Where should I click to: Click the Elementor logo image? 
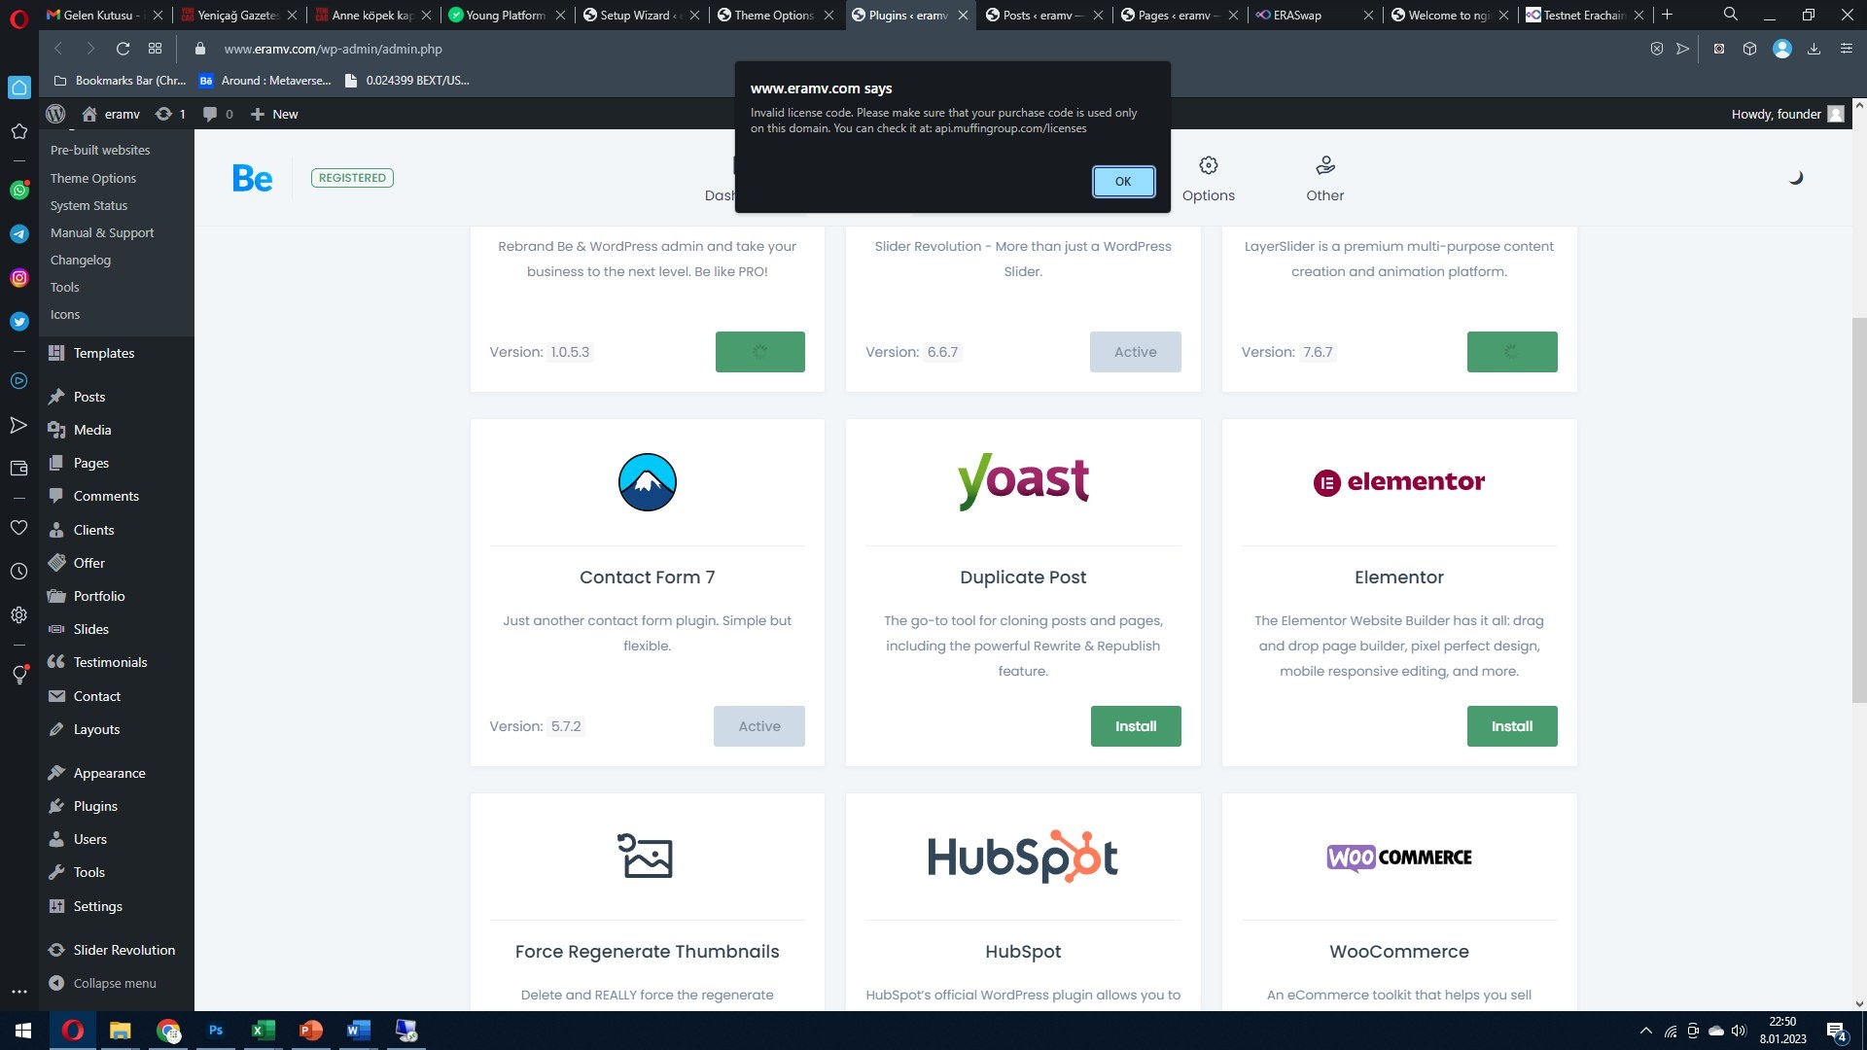(x=1399, y=482)
